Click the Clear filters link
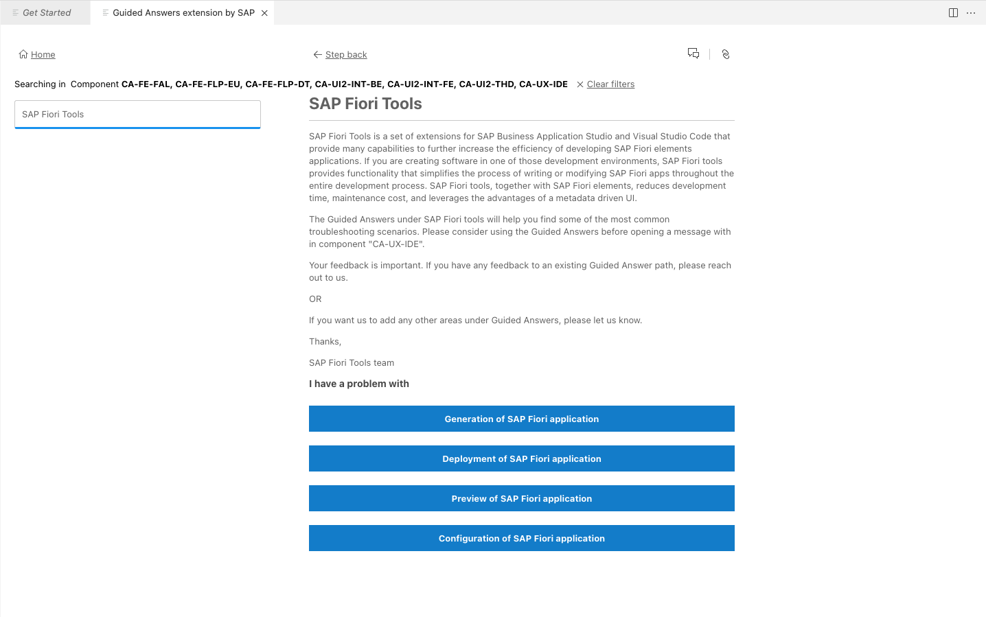Image resolution: width=986 pixels, height=617 pixels. coord(610,84)
